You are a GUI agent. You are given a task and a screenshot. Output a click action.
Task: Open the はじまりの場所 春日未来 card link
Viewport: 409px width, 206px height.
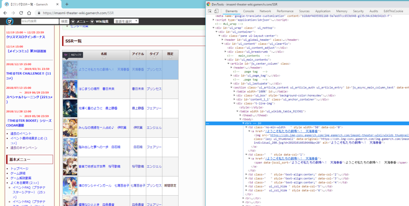click(97, 89)
